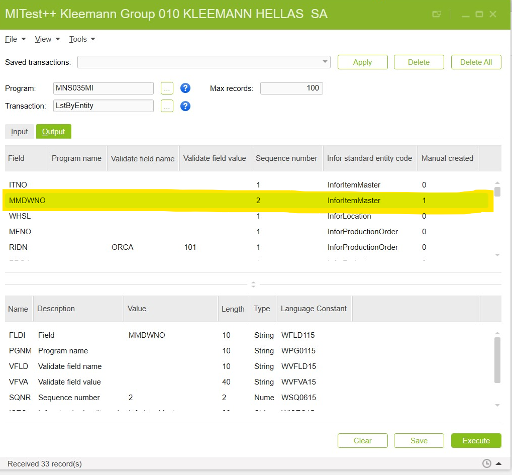Focus the Max records field
Screen dimensions: 512x475
291,88
